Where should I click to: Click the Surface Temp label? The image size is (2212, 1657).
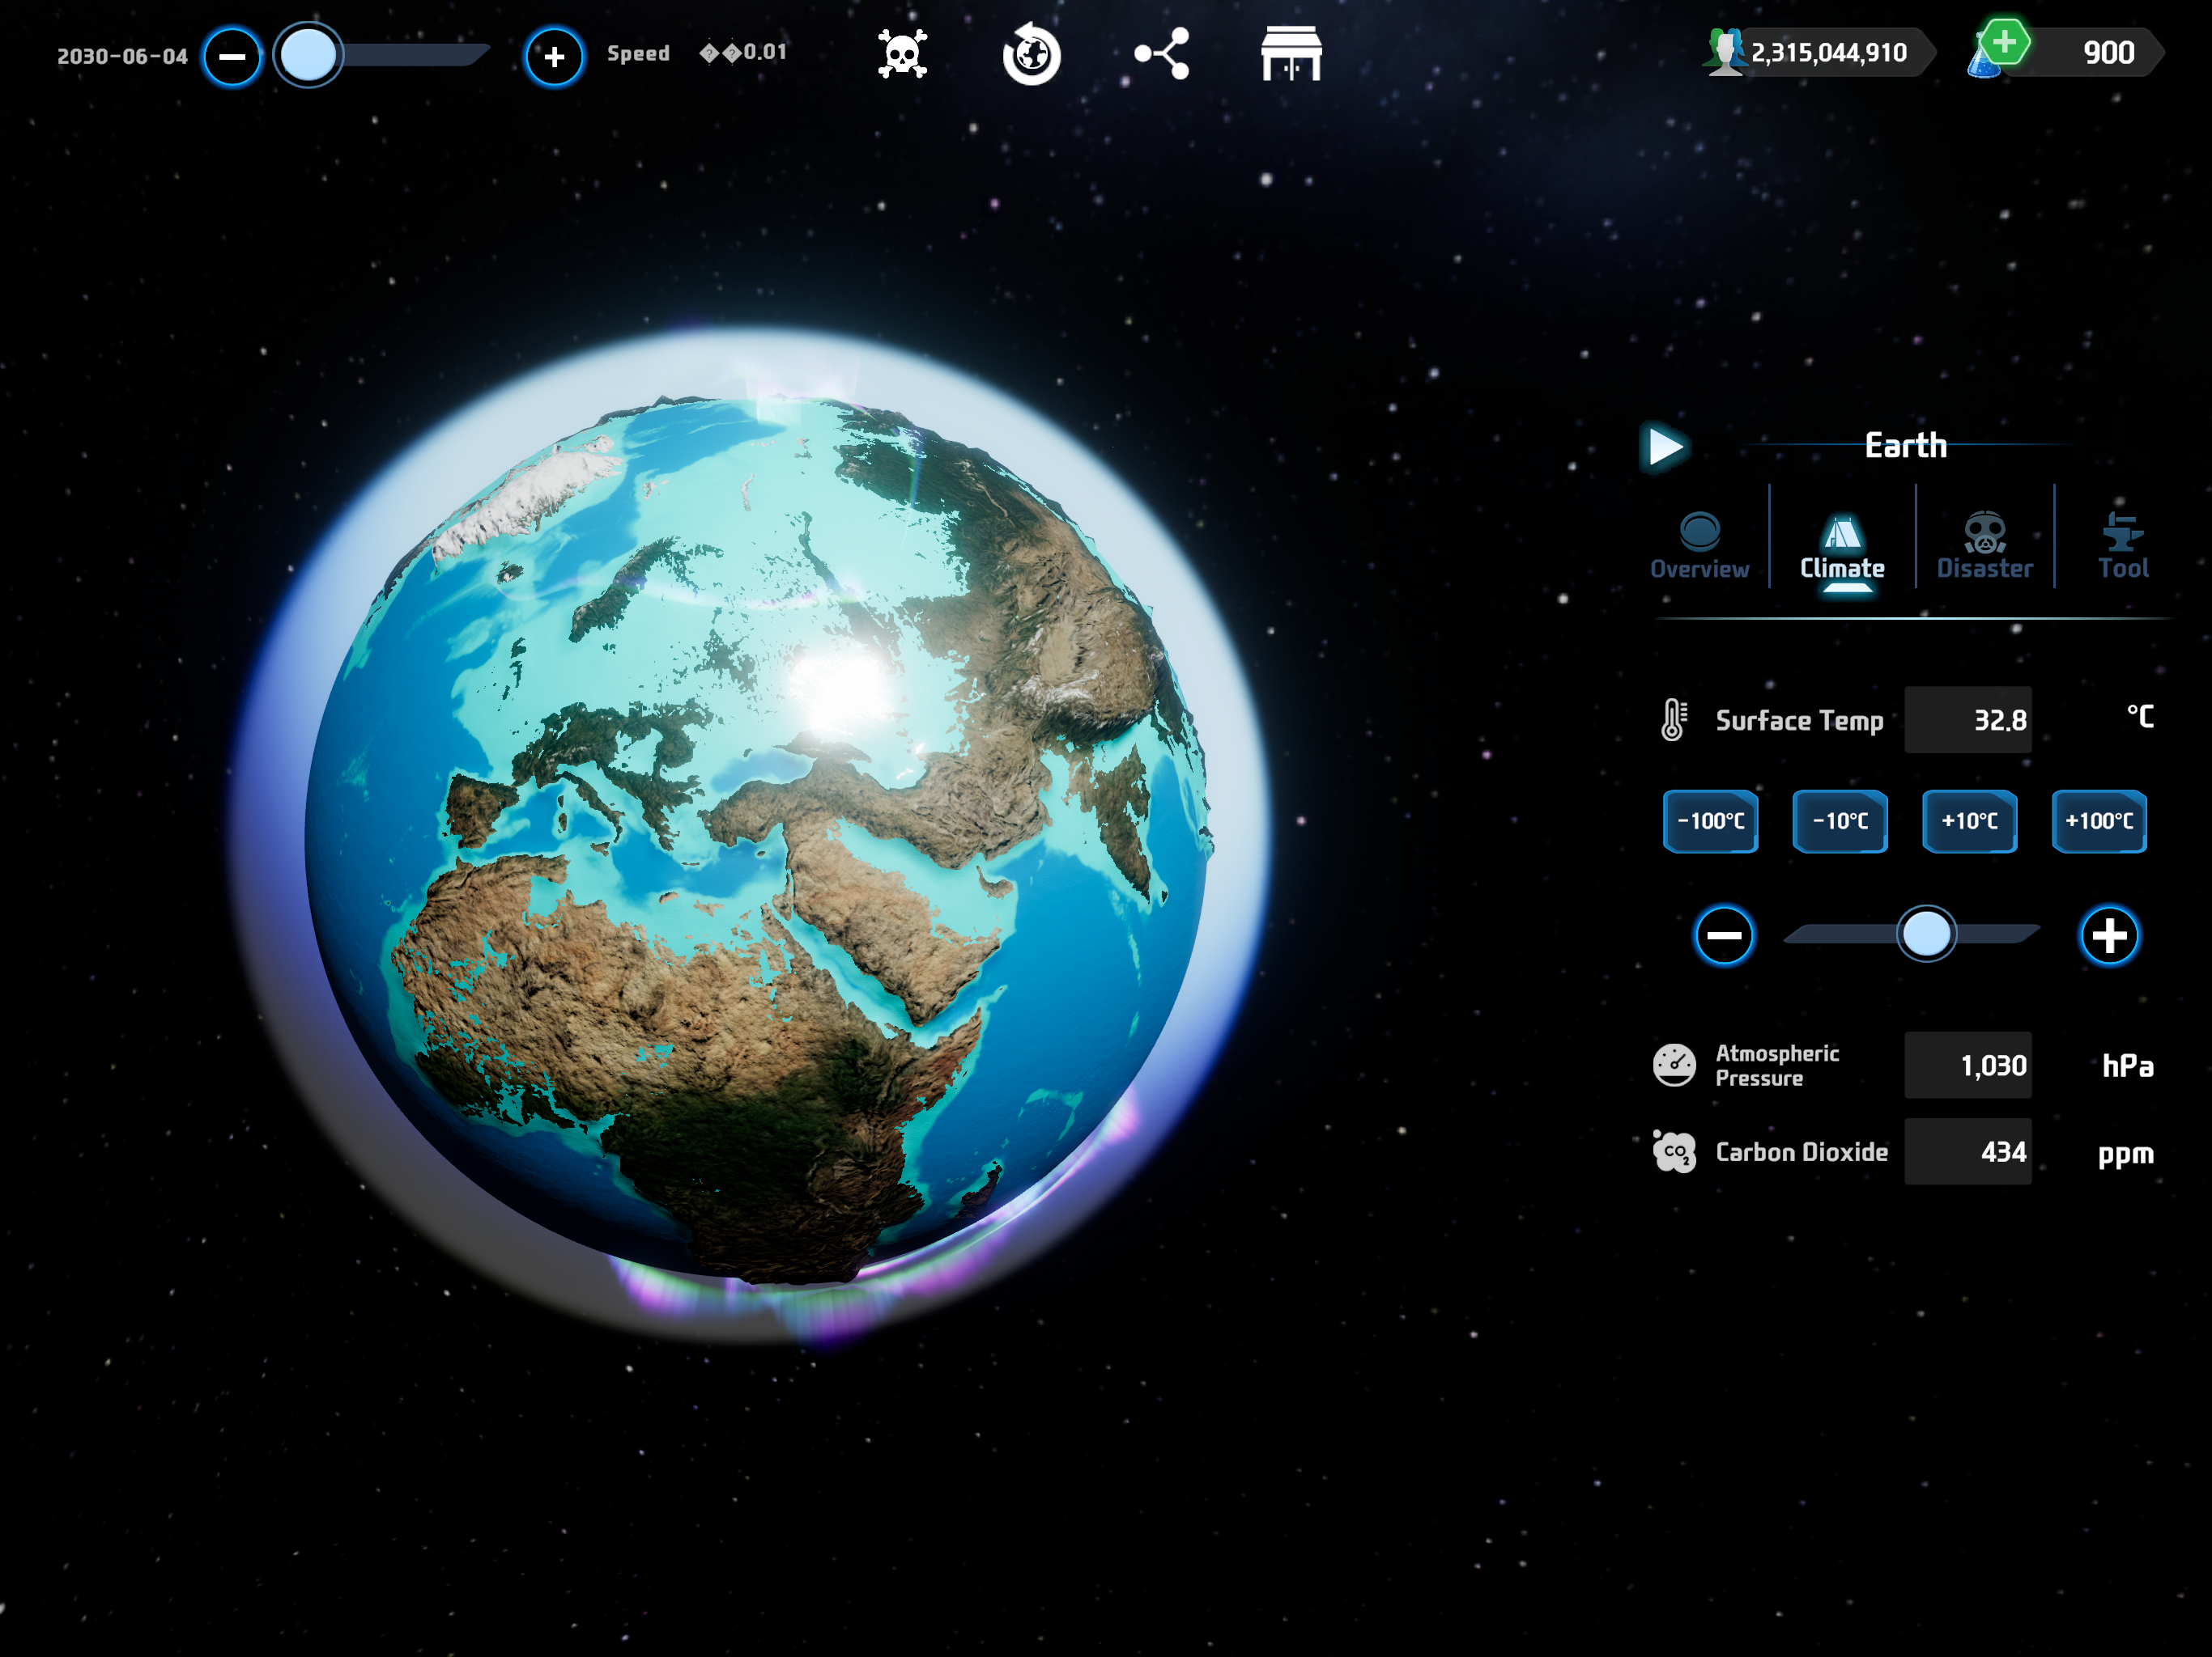[1799, 721]
